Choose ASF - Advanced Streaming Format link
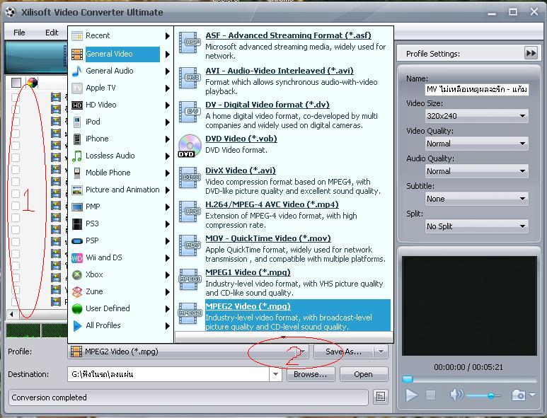 tap(288, 35)
